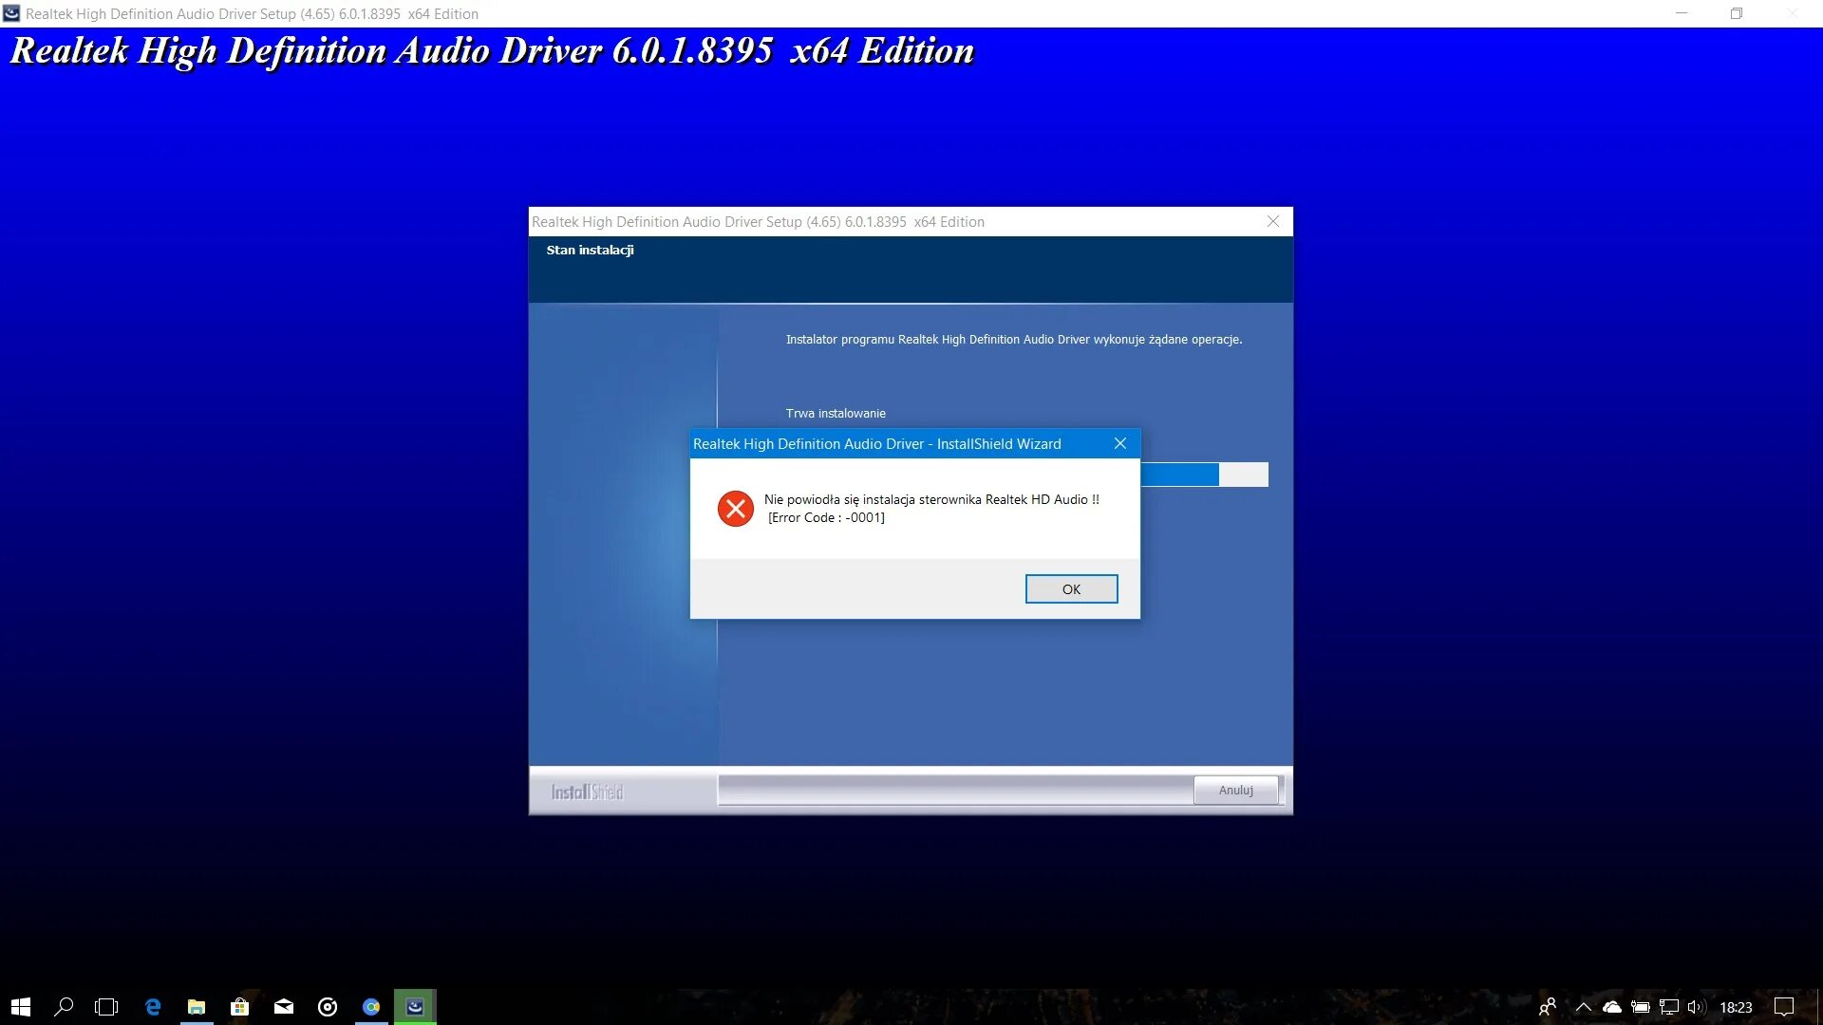
Task: Open Task View from taskbar
Action: 106,1007
